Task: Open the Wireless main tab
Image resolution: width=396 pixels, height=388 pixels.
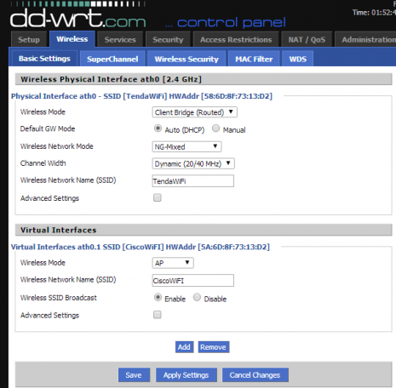Action: click(72, 39)
